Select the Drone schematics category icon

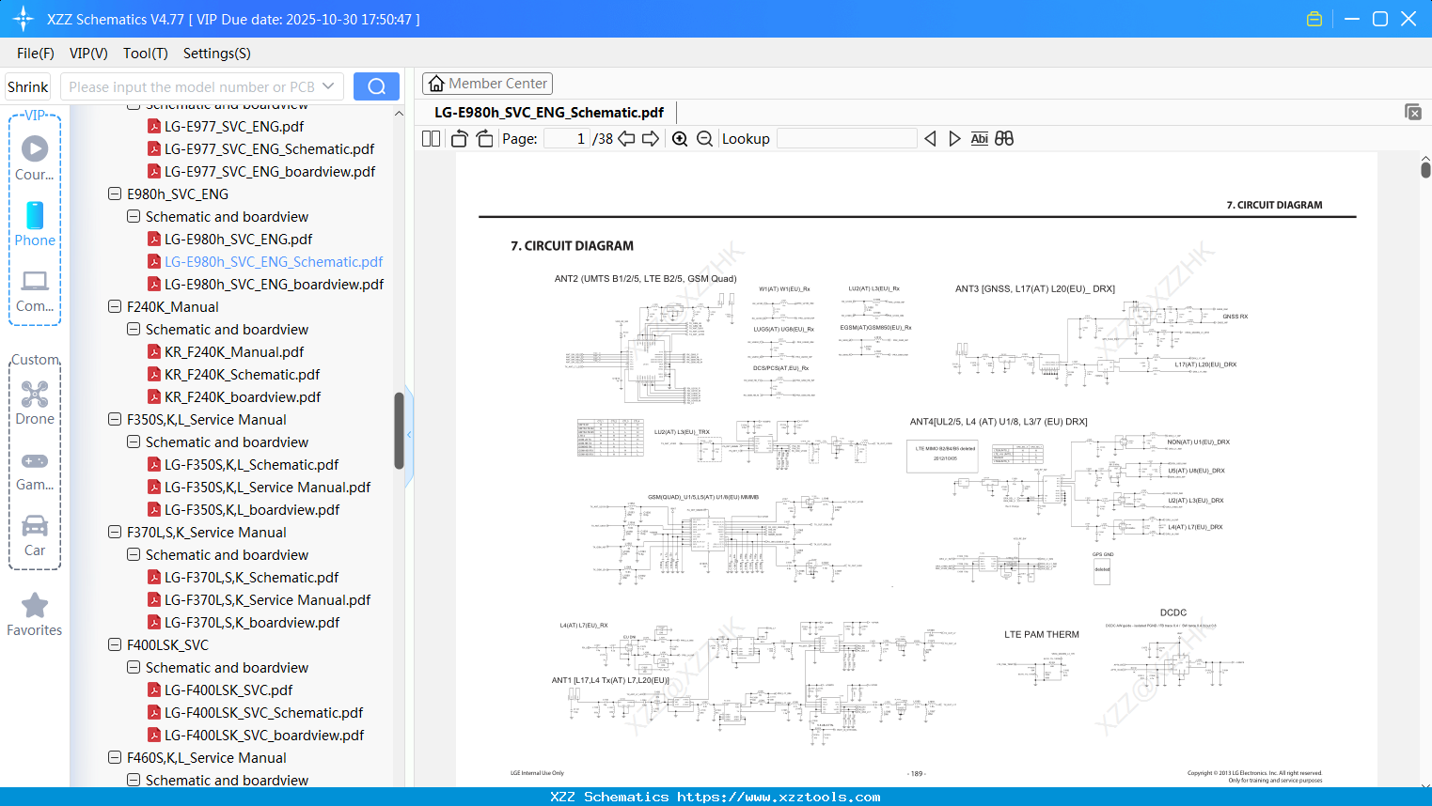[x=34, y=395]
